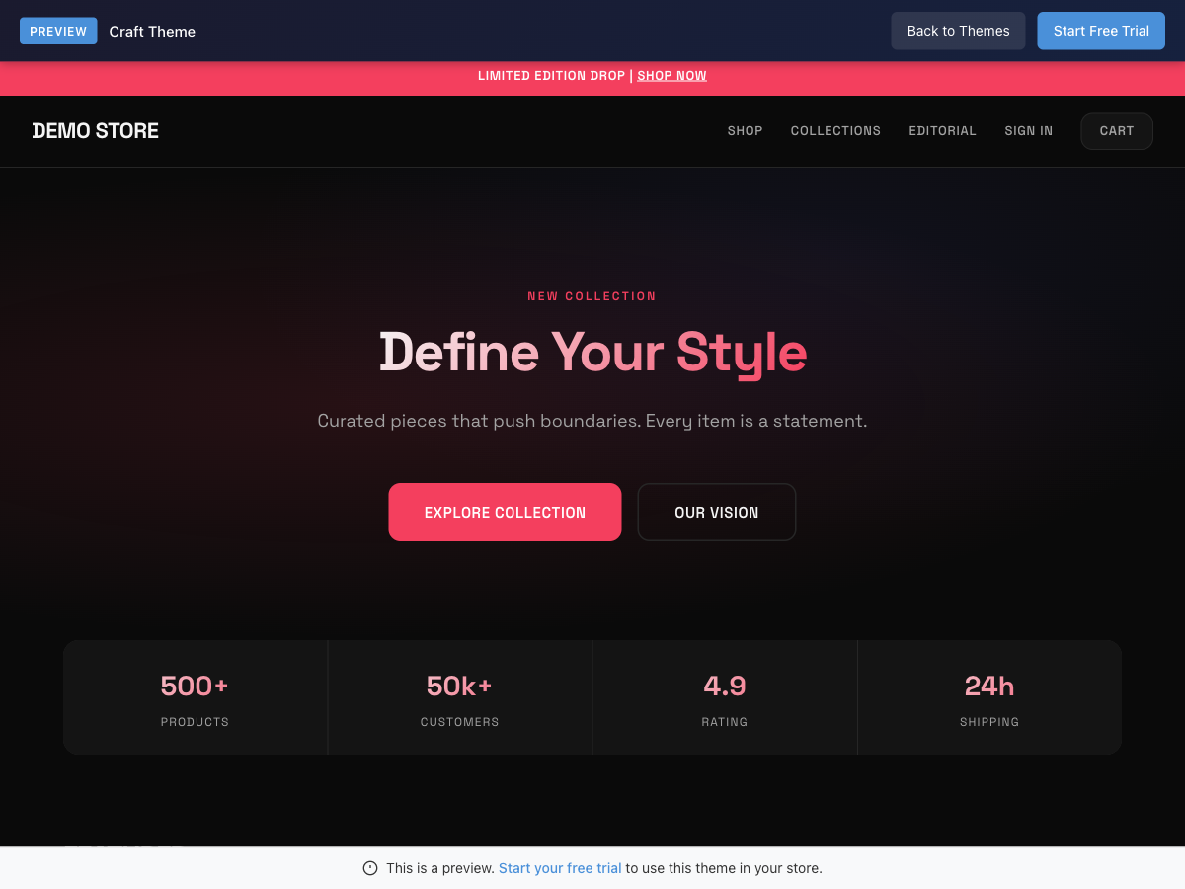Click the Craft Theme title text
1185x889 pixels.
(152, 32)
